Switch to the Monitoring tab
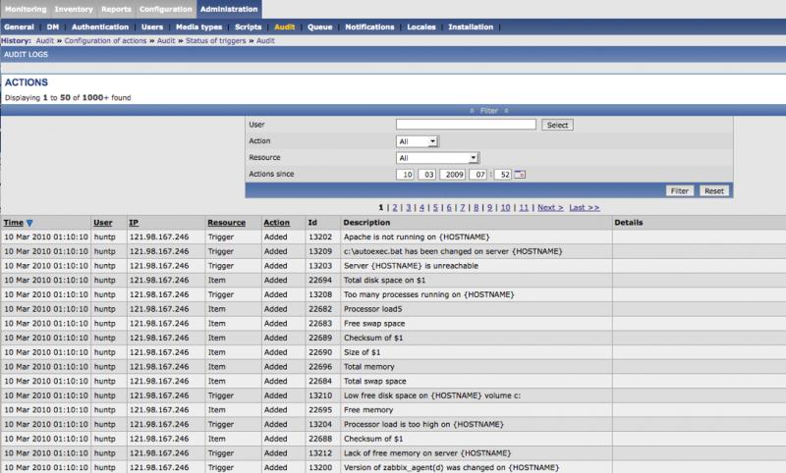The width and height of the screenshot is (786, 473). 26,9
